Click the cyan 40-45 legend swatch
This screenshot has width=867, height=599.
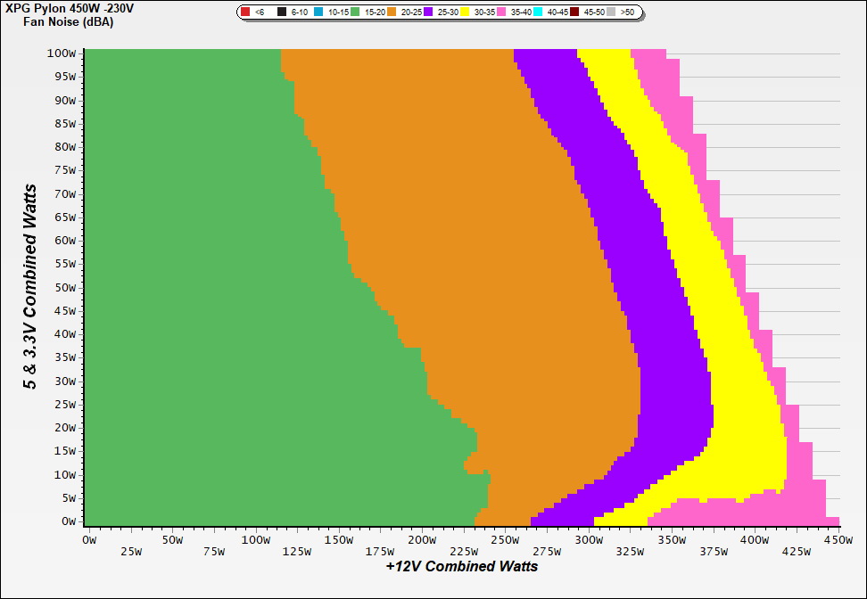538,12
